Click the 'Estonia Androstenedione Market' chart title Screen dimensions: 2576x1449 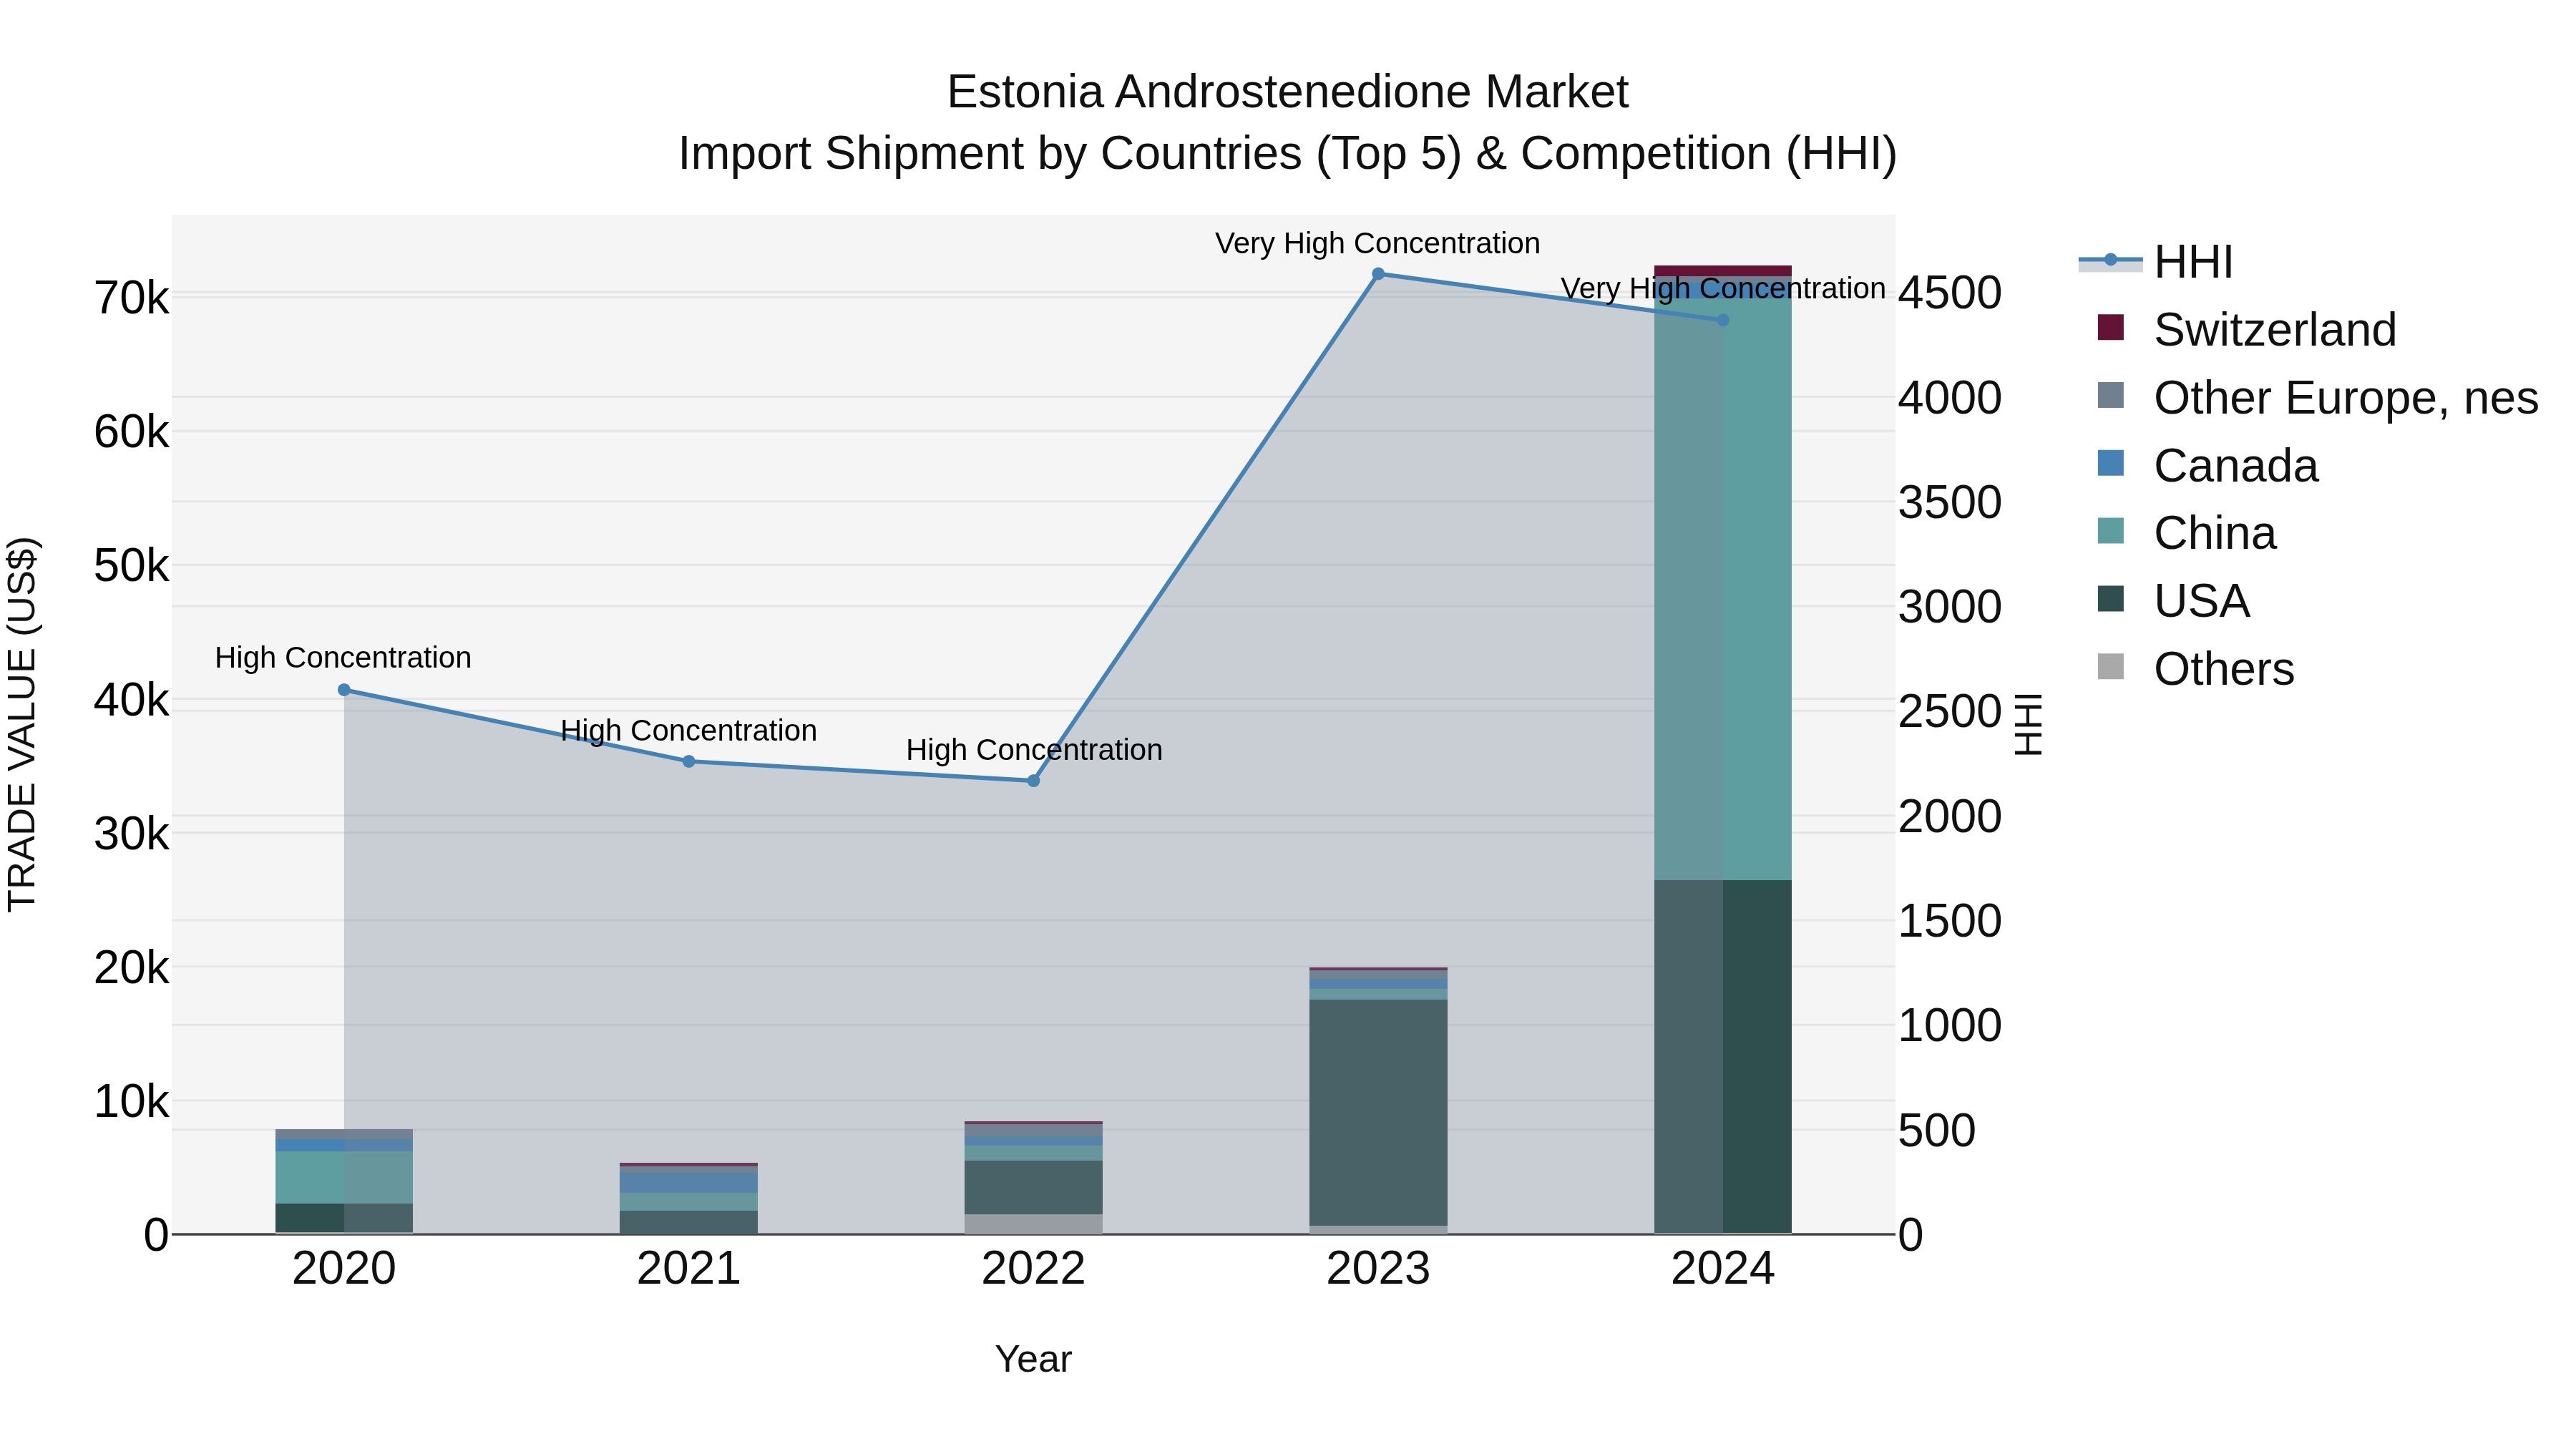1288,92
